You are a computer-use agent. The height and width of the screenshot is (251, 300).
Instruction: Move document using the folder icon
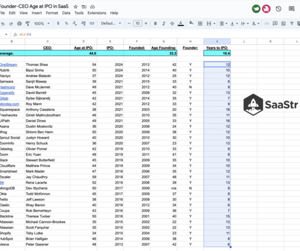pyautogui.click(x=84, y=7)
